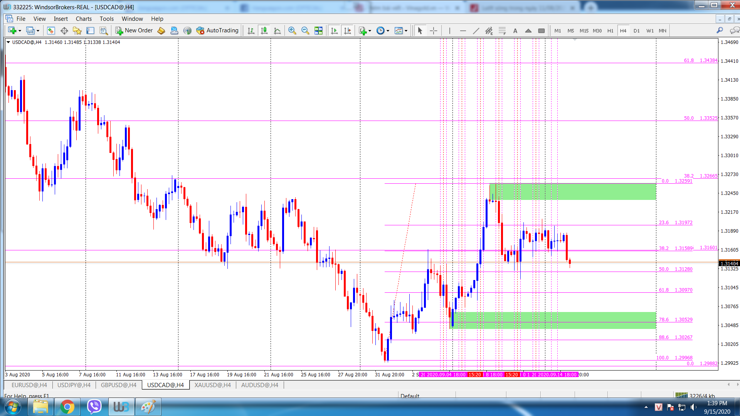Expand the Periods clock dropdown arrow
The width and height of the screenshot is (740, 416).
[388, 31]
